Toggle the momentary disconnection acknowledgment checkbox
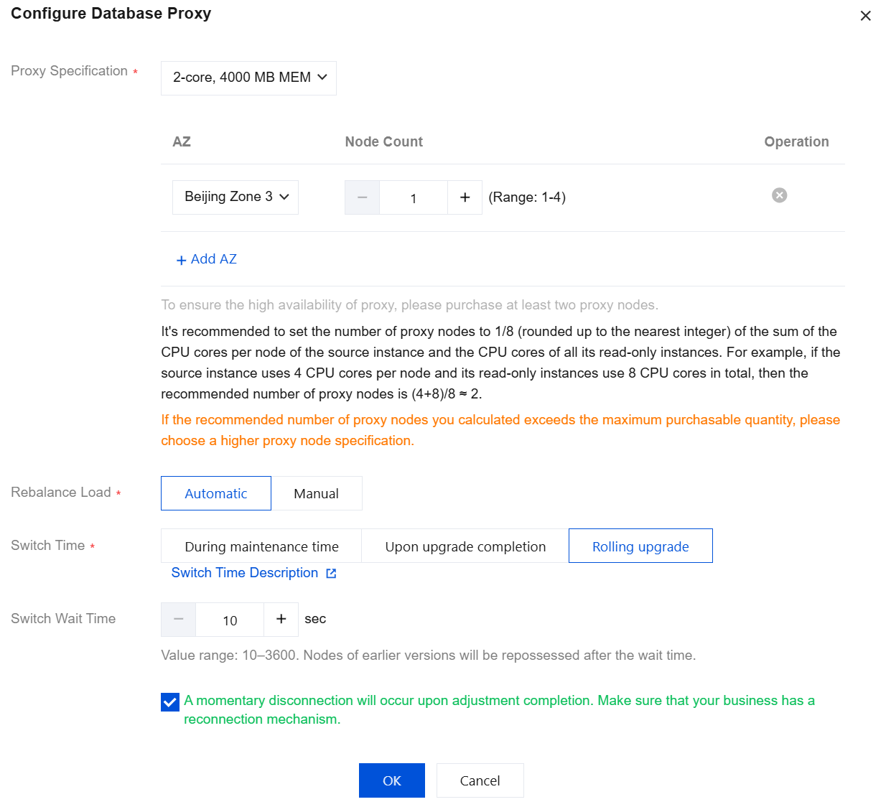Viewport: 886px width, 807px height. tap(170, 702)
